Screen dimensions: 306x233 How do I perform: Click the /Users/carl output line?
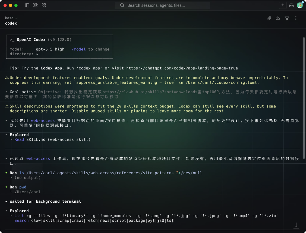(x=27, y=192)
